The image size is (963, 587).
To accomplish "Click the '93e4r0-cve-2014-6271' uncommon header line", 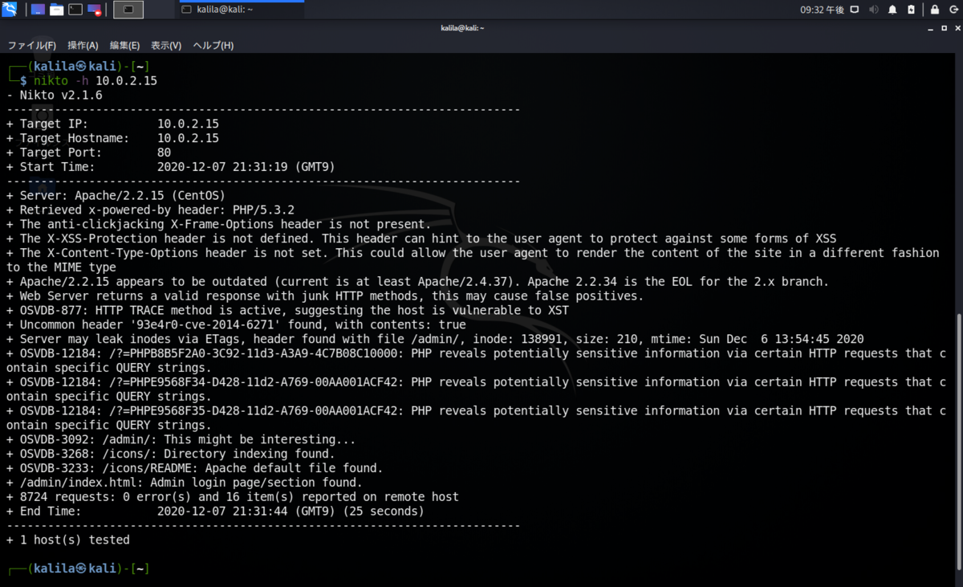I will pyautogui.click(x=236, y=324).
